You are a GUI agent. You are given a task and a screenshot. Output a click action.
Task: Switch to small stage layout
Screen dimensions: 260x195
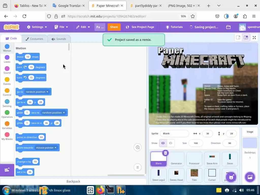(x=238, y=38)
